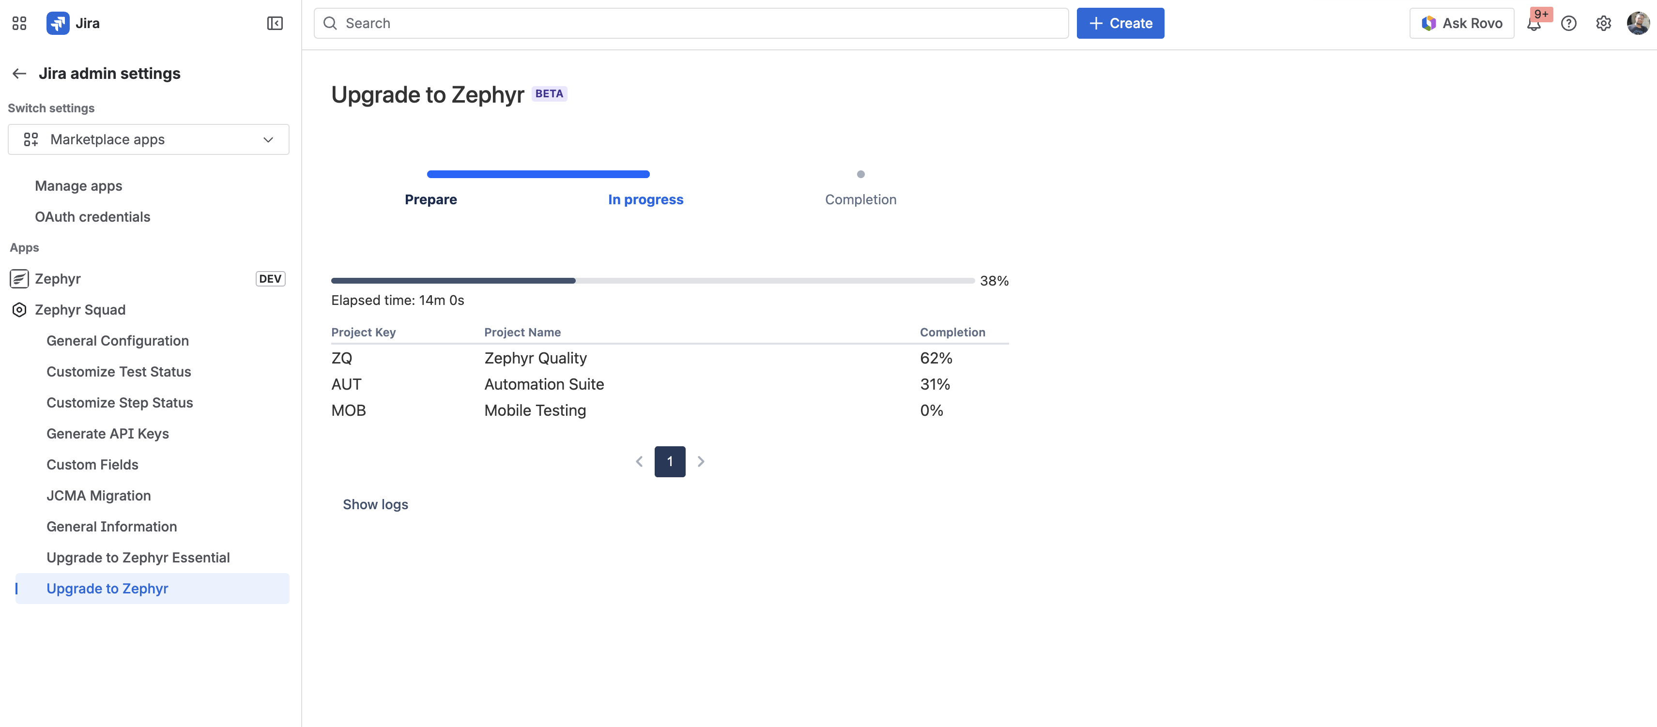The image size is (1657, 727).
Task: Click the Search input field
Action: pos(691,23)
